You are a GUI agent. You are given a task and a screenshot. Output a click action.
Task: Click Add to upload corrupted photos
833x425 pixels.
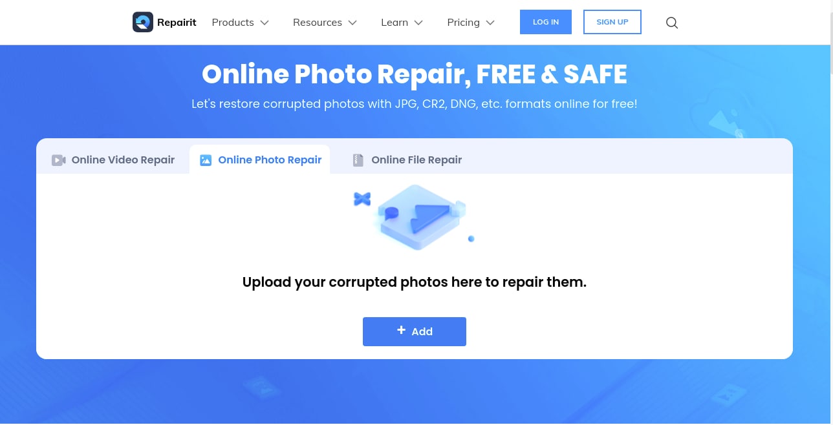[x=415, y=331]
